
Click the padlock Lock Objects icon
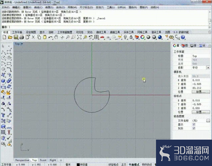pyautogui.click(x=131, y=37)
